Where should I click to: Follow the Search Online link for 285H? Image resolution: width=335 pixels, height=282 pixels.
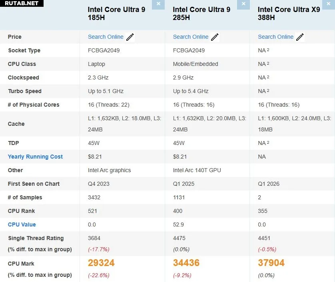tap(191, 37)
